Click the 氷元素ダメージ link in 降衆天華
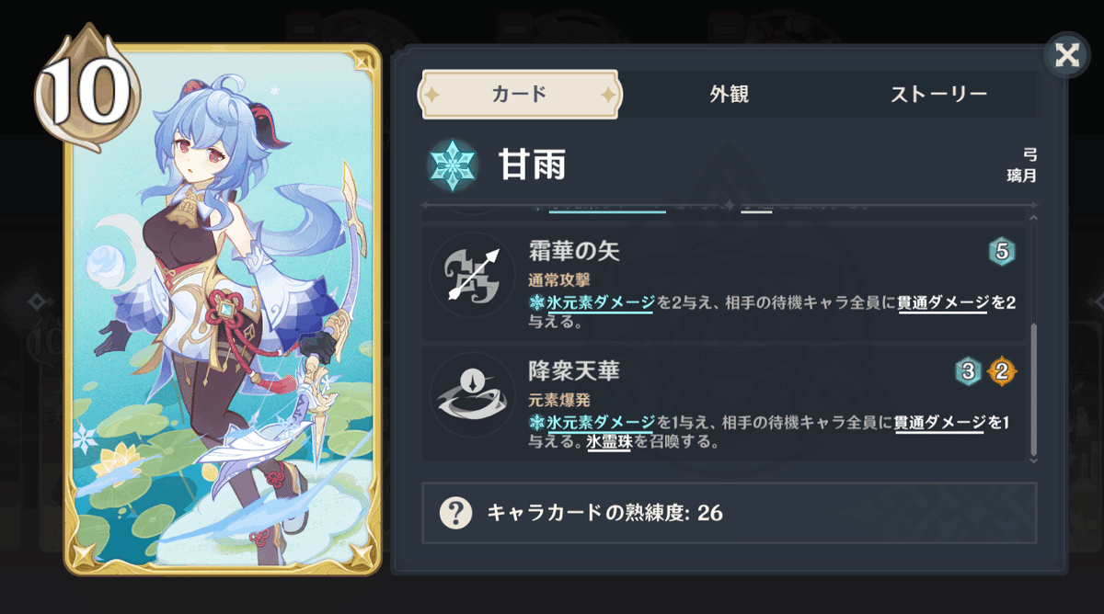The width and height of the screenshot is (1104, 614). 601,423
